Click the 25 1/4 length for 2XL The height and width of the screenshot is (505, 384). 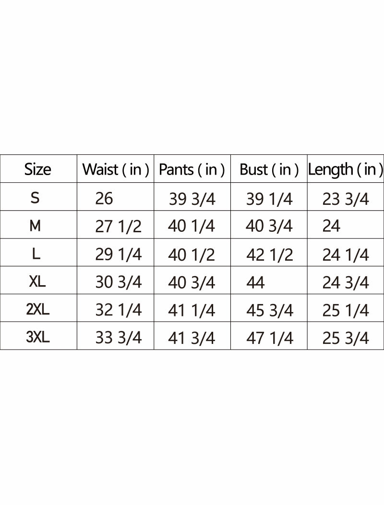point(346,310)
